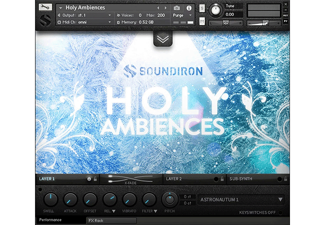Select the LAYER 1 tab
Screen dimensions: 325x225
47,179
